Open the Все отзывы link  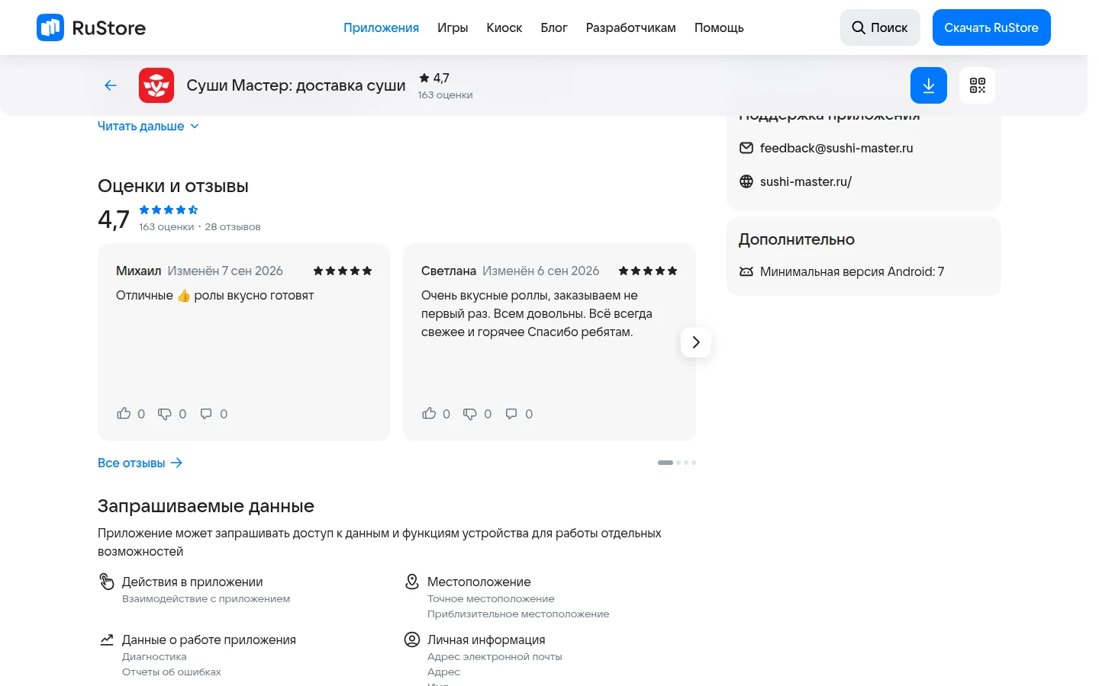pyautogui.click(x=140, y=463)
